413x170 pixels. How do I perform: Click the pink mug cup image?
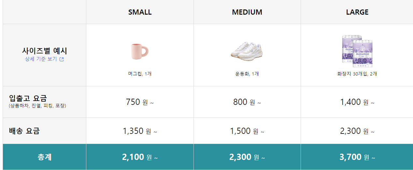tap(140, 51)
